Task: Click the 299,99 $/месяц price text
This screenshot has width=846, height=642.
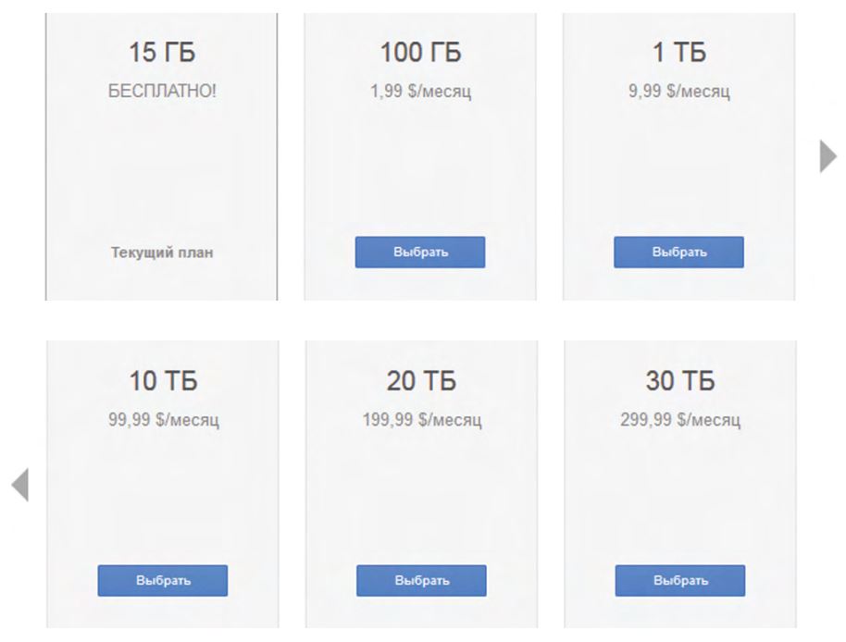Action: pos(680,420)
